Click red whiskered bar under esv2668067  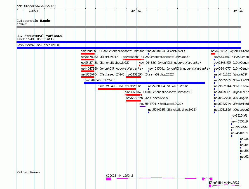tap(133, 95)
